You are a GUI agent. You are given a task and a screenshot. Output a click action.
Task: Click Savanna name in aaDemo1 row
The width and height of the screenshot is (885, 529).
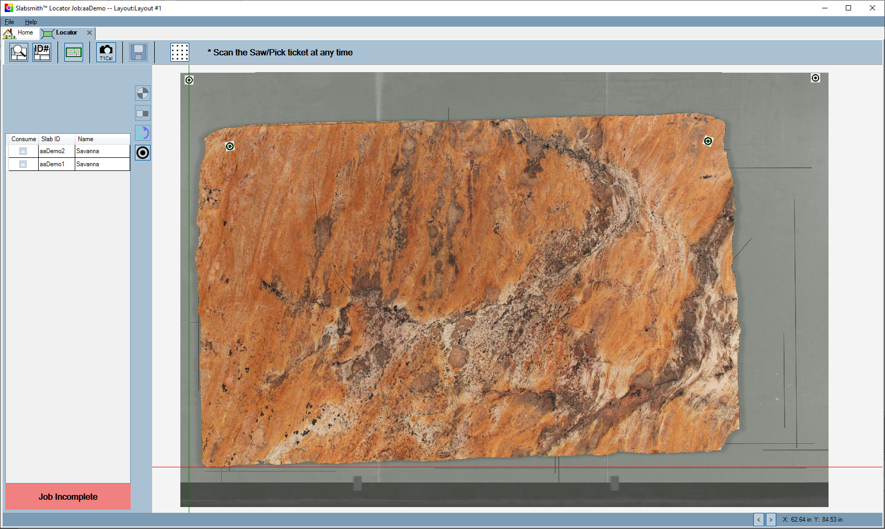[102, 164]
